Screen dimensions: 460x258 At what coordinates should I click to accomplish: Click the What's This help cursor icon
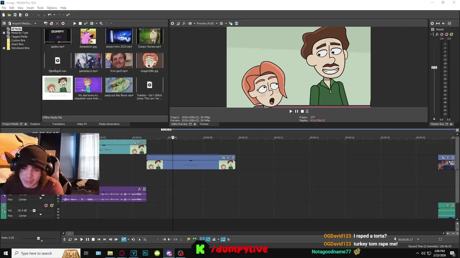click(68, 15)
